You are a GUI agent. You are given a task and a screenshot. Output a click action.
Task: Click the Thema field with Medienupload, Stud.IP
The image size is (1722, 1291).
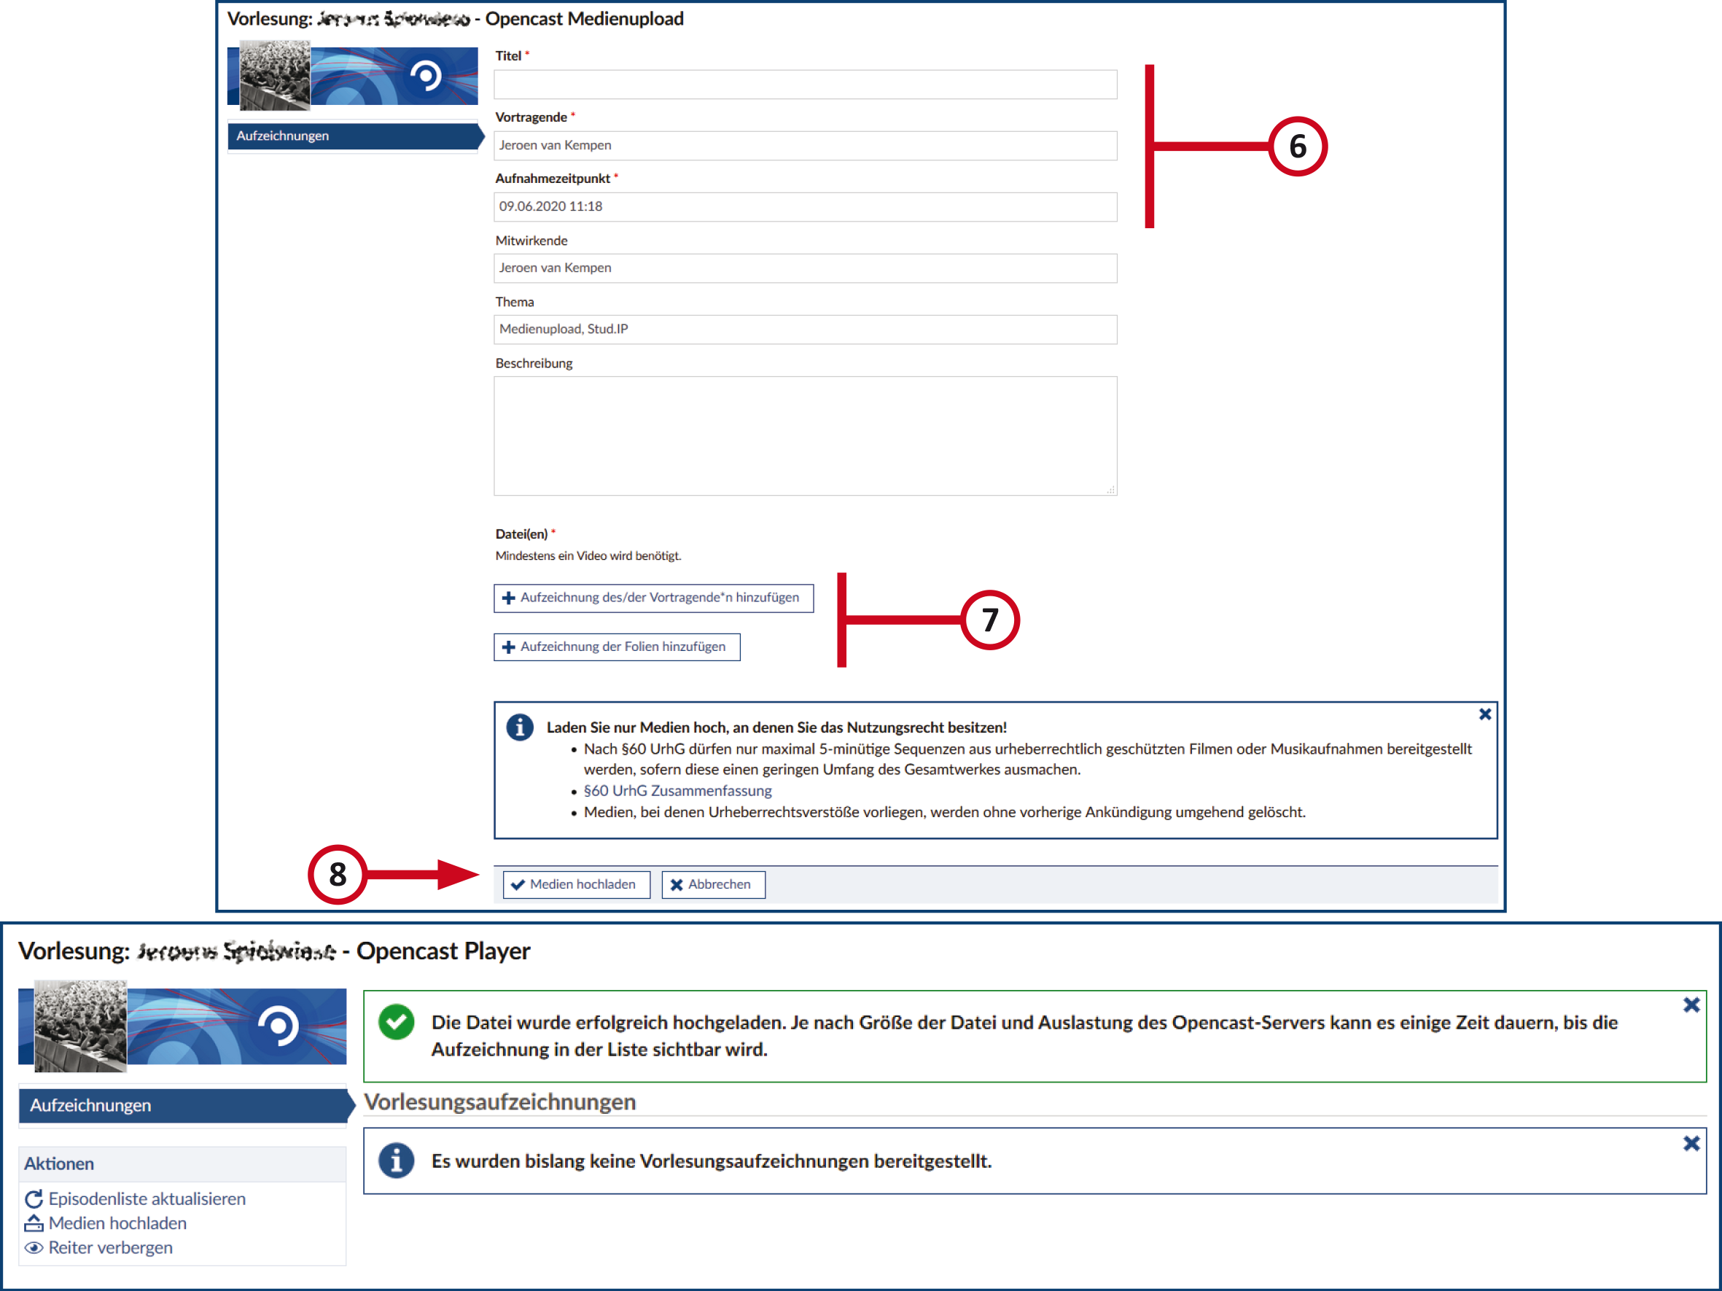(805, 329)
